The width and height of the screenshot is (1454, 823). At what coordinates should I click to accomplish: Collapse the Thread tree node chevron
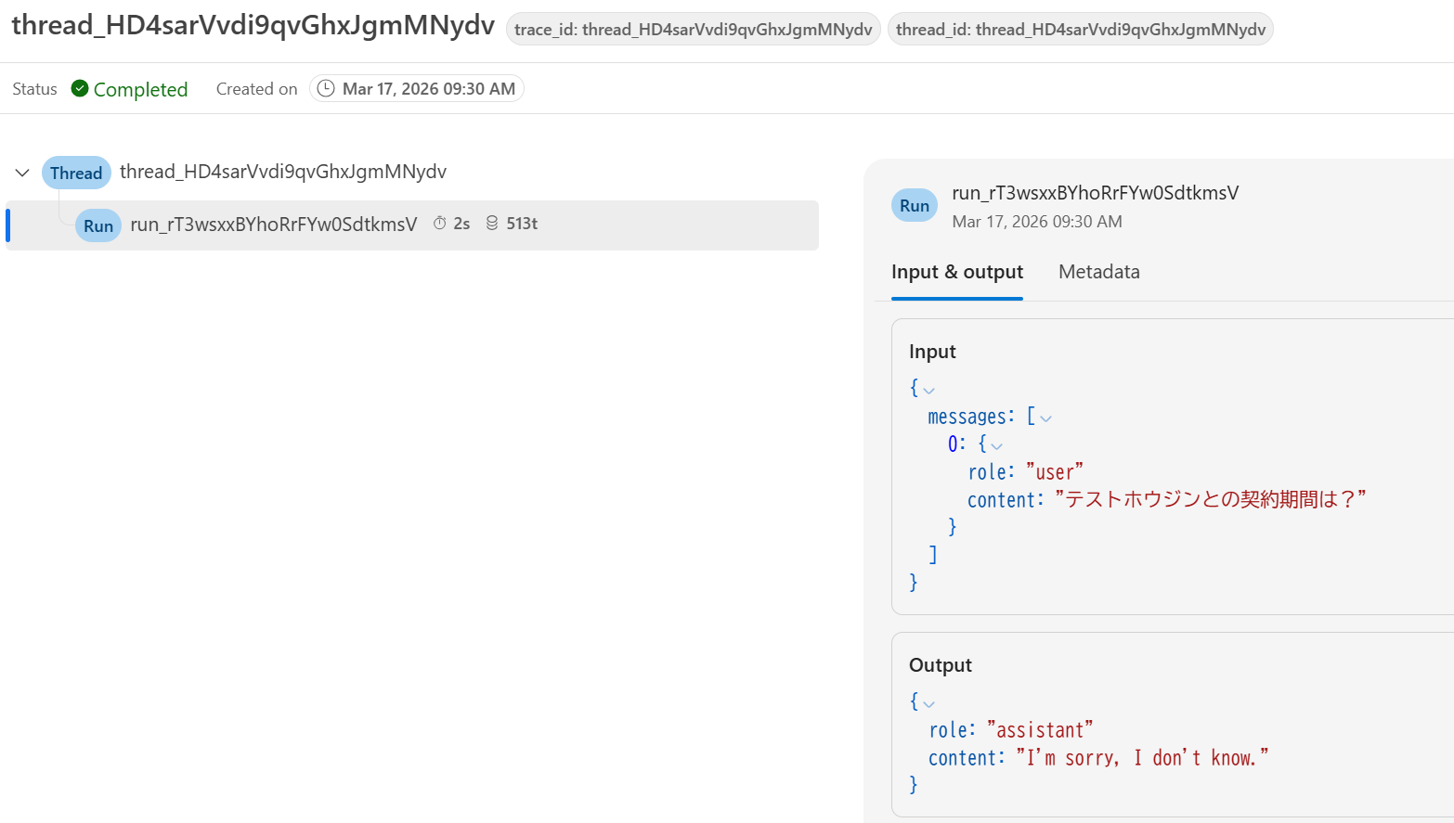(x=22, y=173)
